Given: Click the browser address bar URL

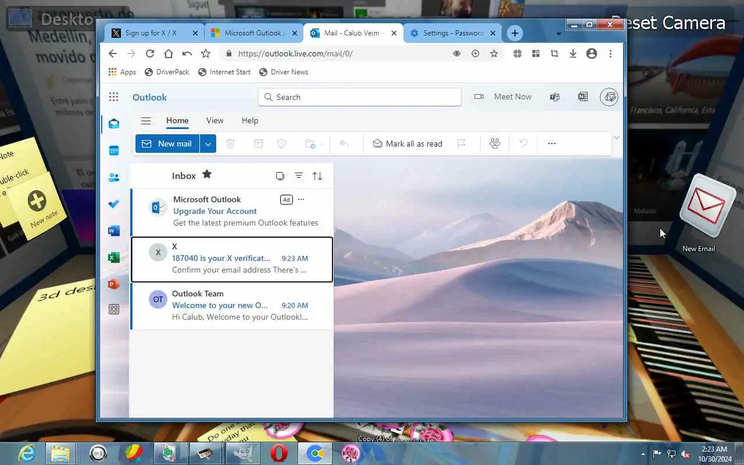Looking at the screenshot, I should point(295,53).
